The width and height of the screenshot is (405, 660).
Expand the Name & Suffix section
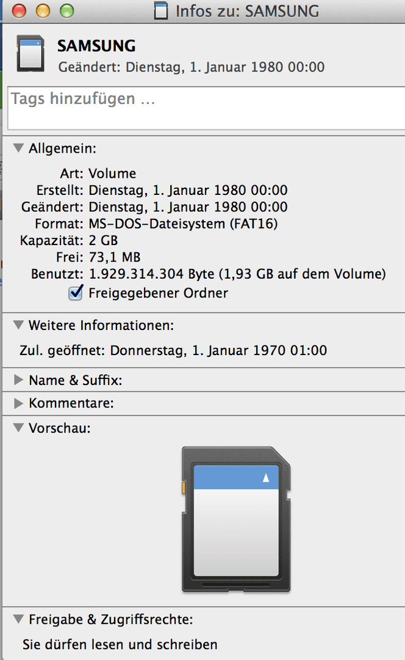(x=18, y=380)
